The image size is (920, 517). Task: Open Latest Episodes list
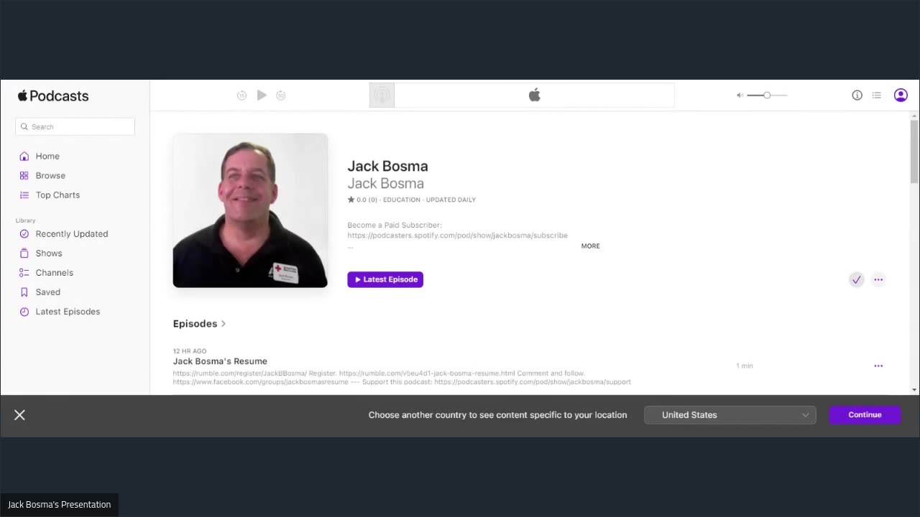[x=68, y=311]
